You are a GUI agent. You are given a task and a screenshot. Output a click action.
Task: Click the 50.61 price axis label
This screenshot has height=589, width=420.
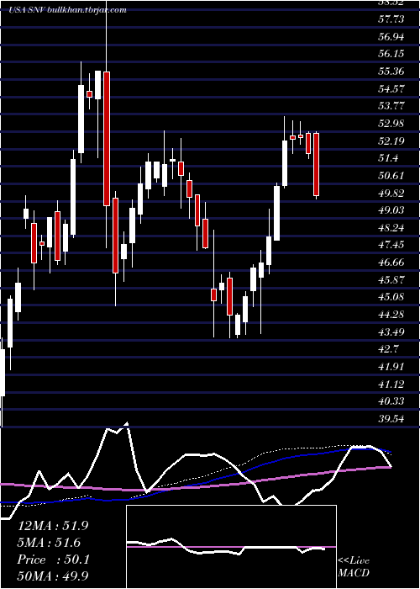(x=391, y=176)
